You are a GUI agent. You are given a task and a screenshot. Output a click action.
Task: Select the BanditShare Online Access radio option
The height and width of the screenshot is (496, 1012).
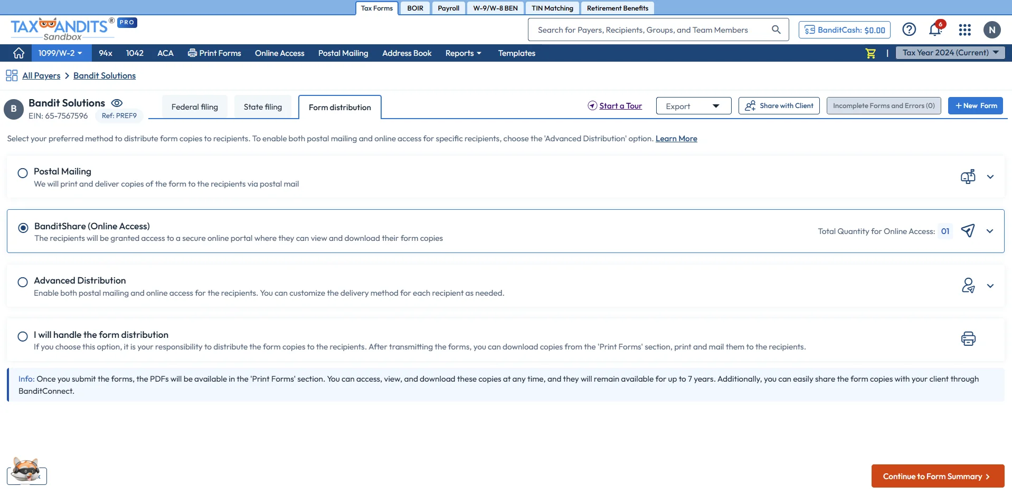(23, 228)
